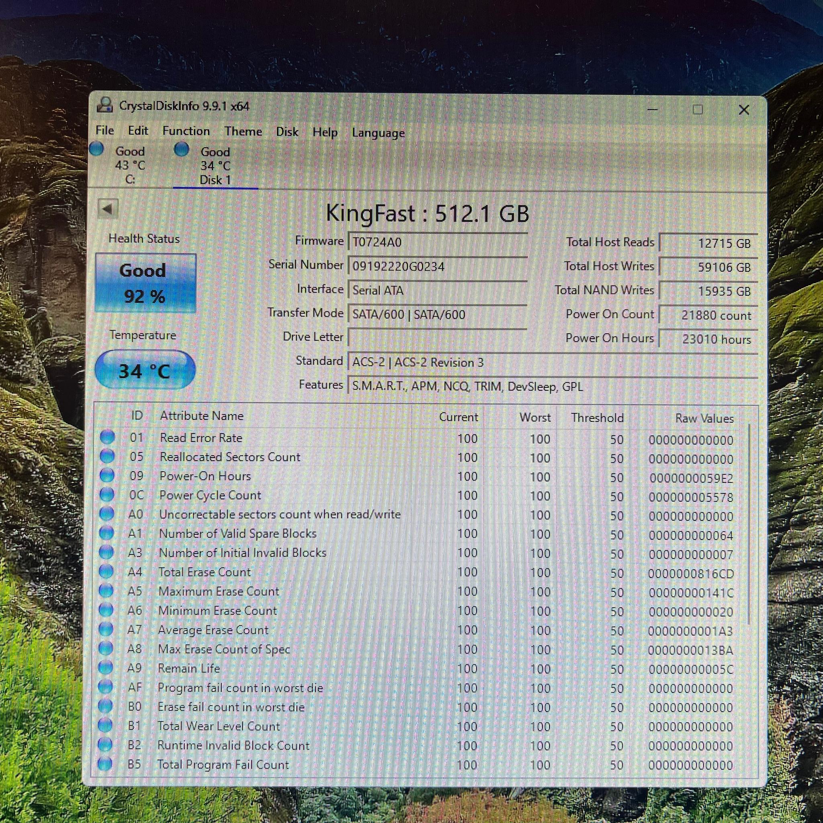Select the C: drive tab

[130, 165]
